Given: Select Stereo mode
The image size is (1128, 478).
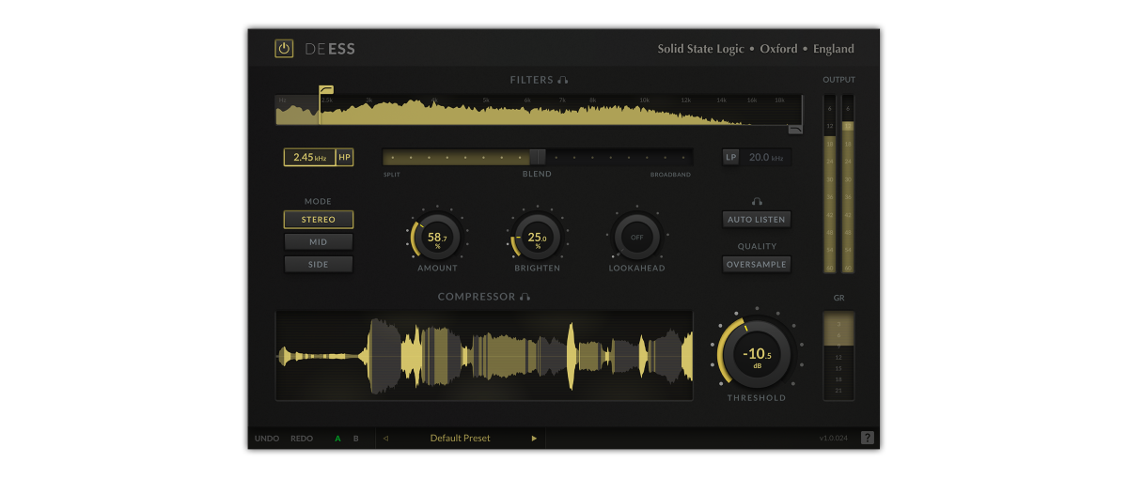Looking at the screenshot, I should (319, 220).
